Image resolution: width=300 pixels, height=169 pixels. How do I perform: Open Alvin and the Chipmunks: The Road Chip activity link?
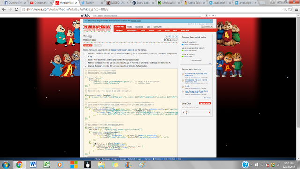pyautogui.click(x=196, y=74)
